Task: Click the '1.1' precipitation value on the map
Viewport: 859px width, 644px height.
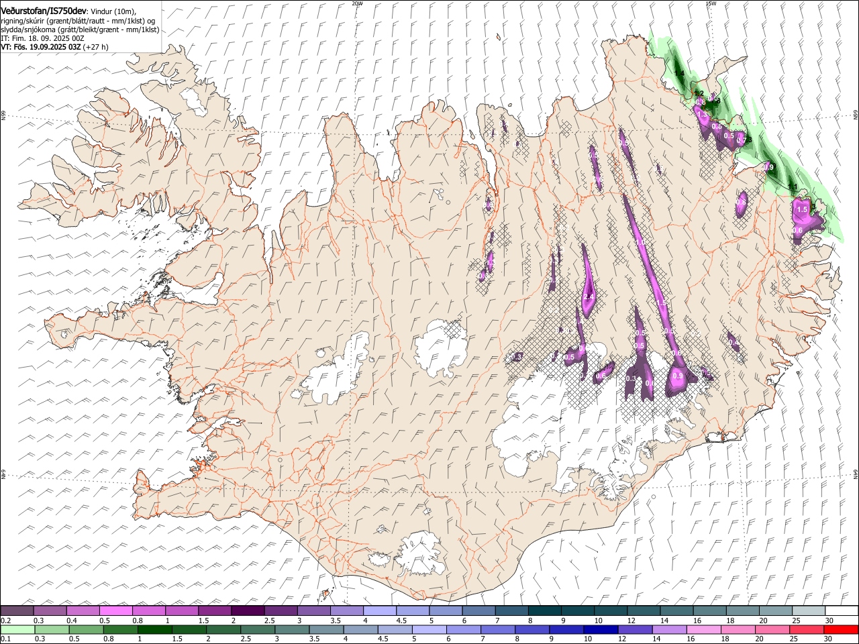Action: click(x=793, y=187)
